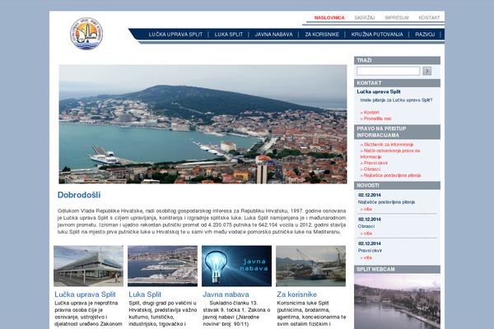Select RAZVOJ in navigation bar
This screenshot has width=494, height=329.
[x=425, y=35]
